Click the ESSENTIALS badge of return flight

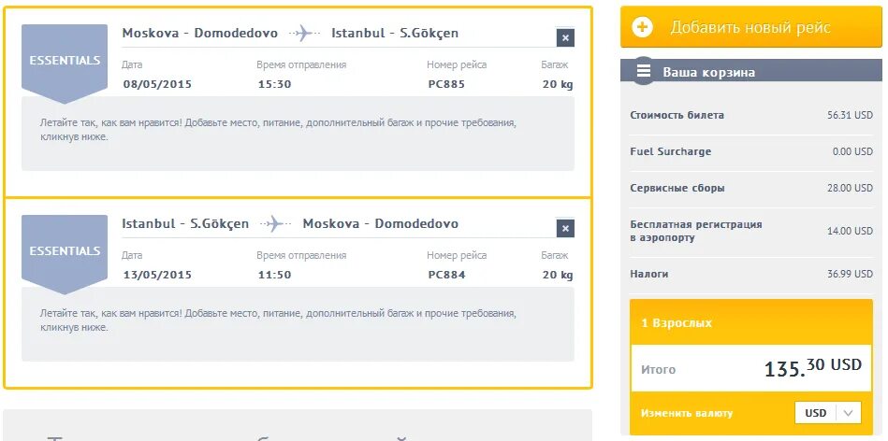tap(64, 254)
